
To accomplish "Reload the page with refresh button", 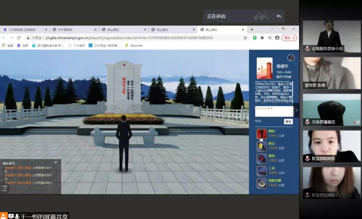I will [19, 38].
